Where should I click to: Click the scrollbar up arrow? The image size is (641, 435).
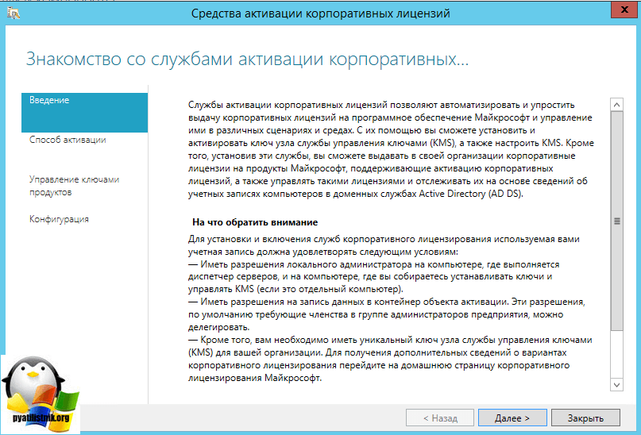616,105
